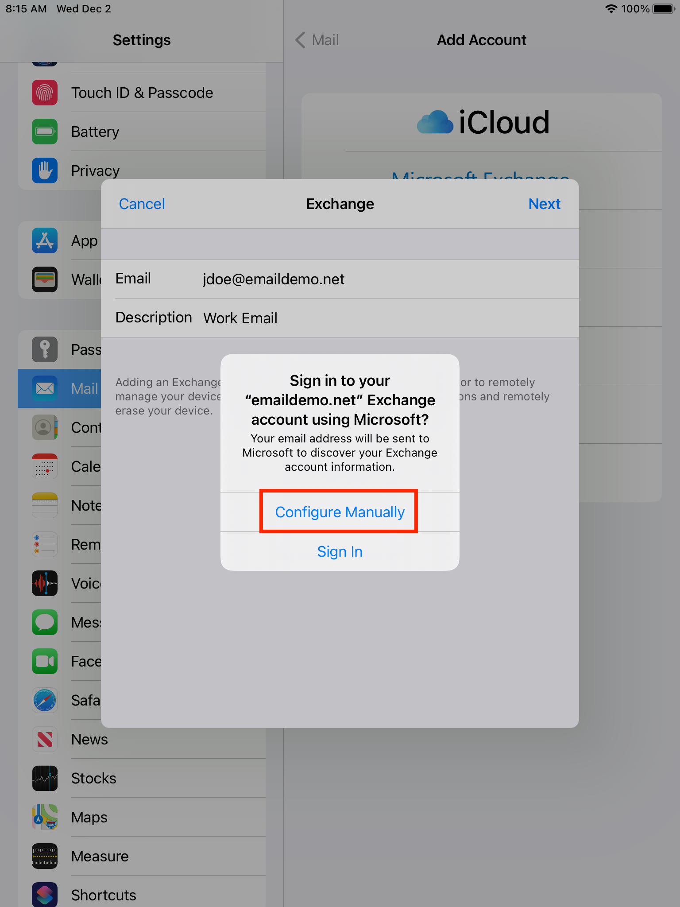Viewport: 680px width, 907px height.
Task: Select the iCloud account option
Action: pyautogui.click(x=483, y=122)
